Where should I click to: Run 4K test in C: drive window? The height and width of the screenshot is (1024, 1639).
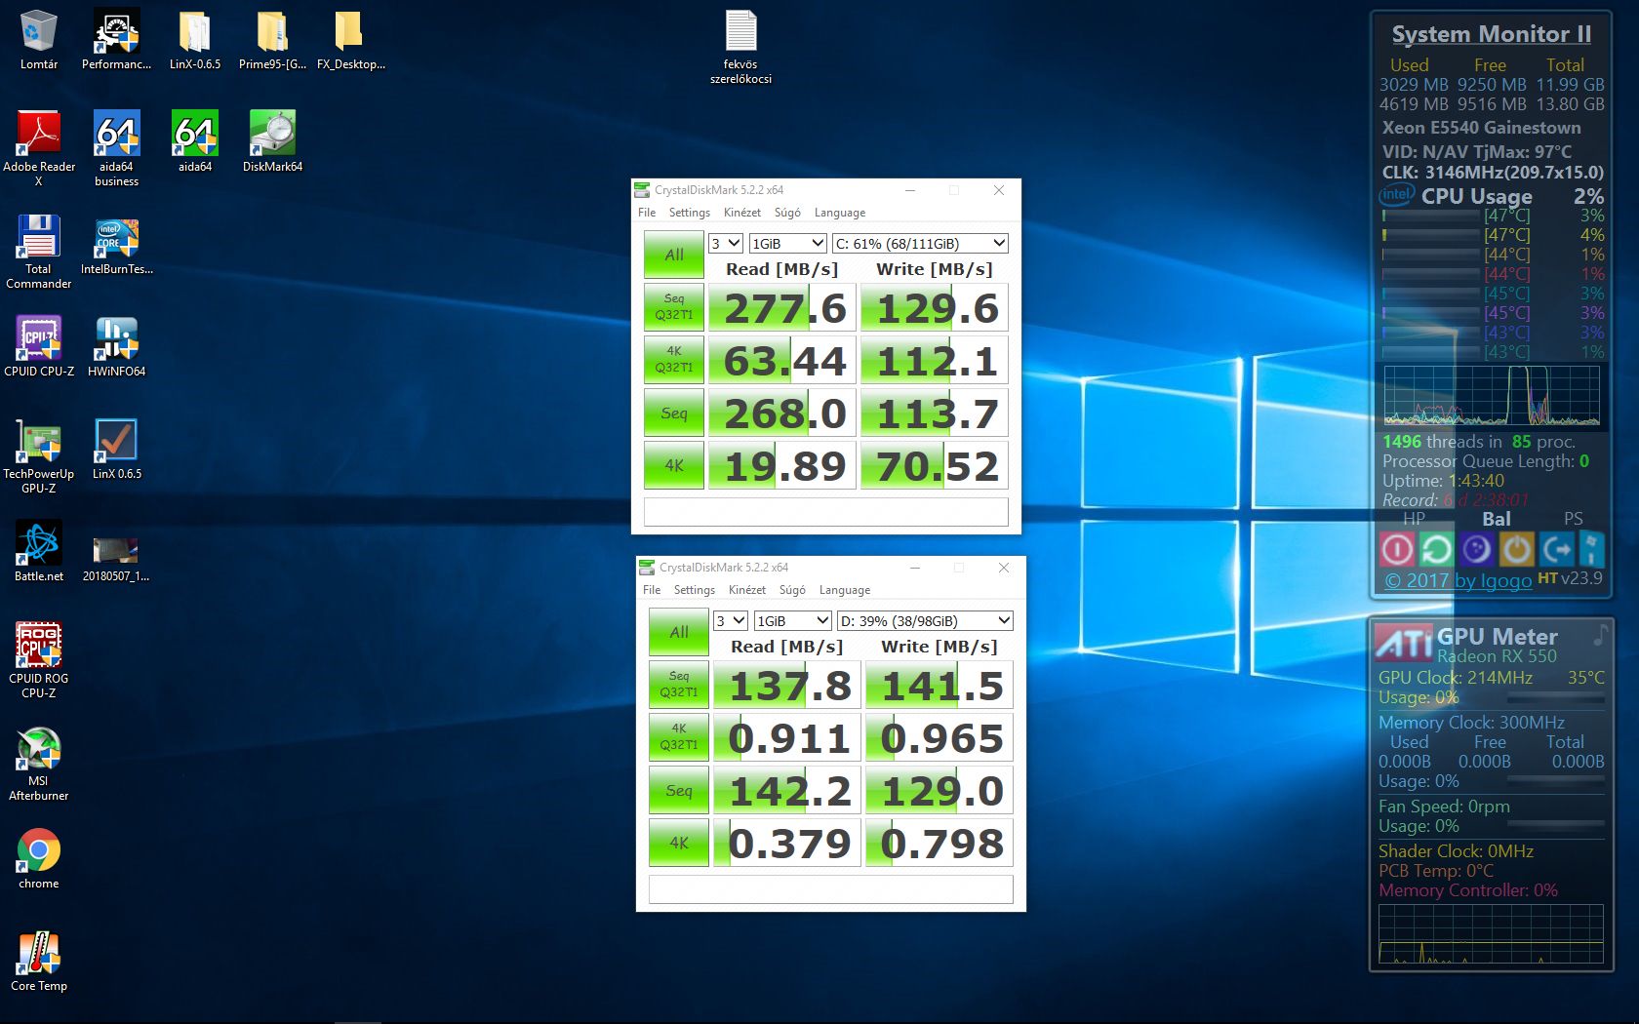pos(674,465)
